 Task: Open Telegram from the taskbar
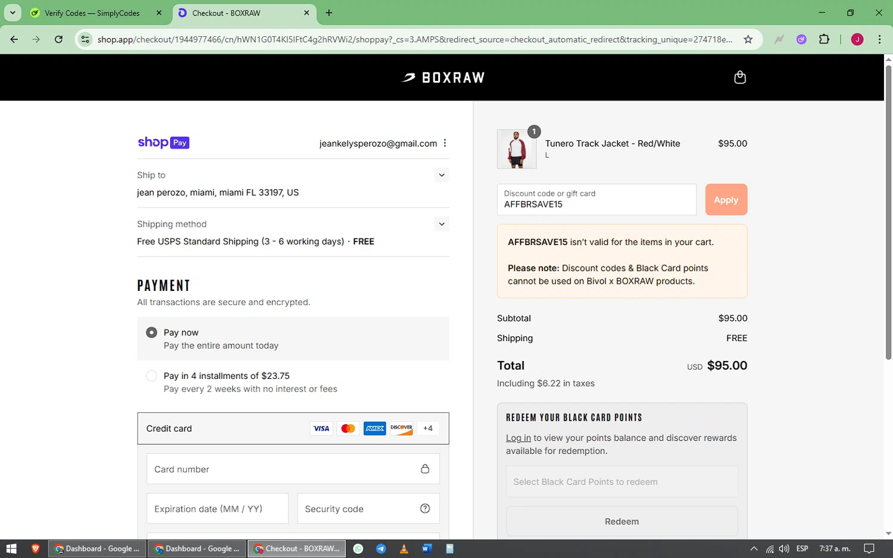(381, 548)
